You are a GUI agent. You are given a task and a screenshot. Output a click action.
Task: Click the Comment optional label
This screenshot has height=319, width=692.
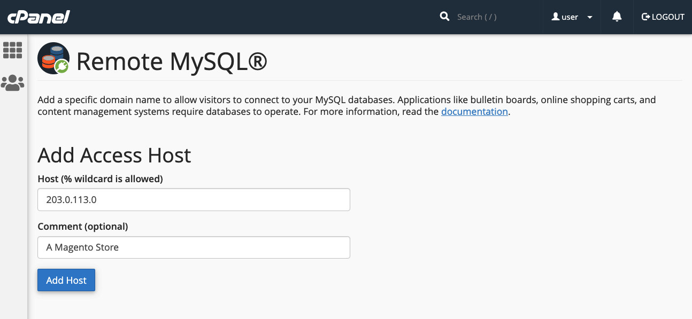82,227
